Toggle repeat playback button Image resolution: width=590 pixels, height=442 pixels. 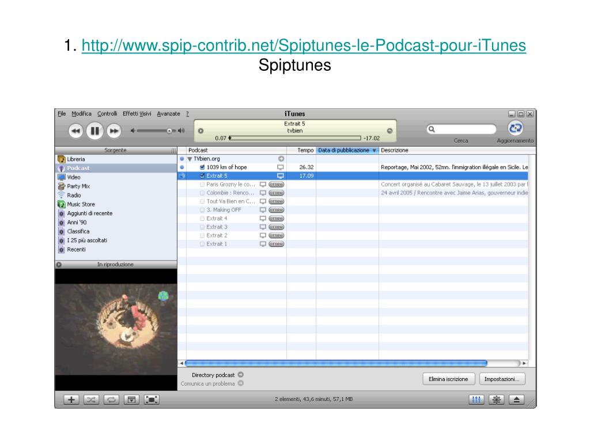[111, 399]
